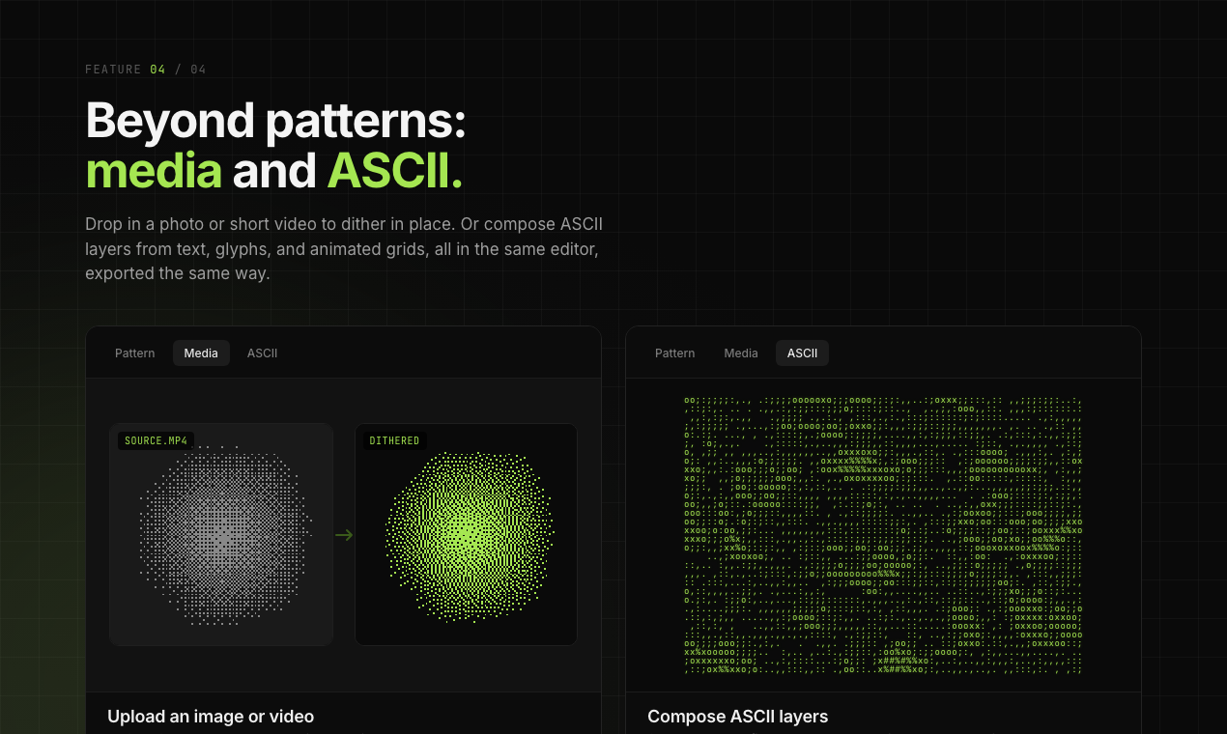This screenshot has width=1227, height=734.
Task: Click the 'Beyond patterns:' headline
Action: coord(276,122)
